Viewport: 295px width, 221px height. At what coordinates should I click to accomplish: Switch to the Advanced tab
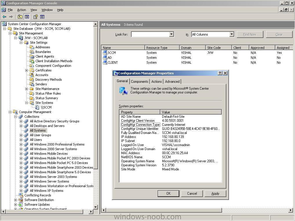(172, 82)
